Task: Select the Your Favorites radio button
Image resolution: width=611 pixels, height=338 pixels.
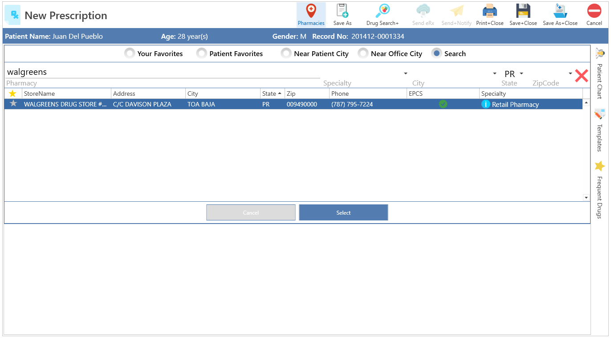Action: coord(130,53)
